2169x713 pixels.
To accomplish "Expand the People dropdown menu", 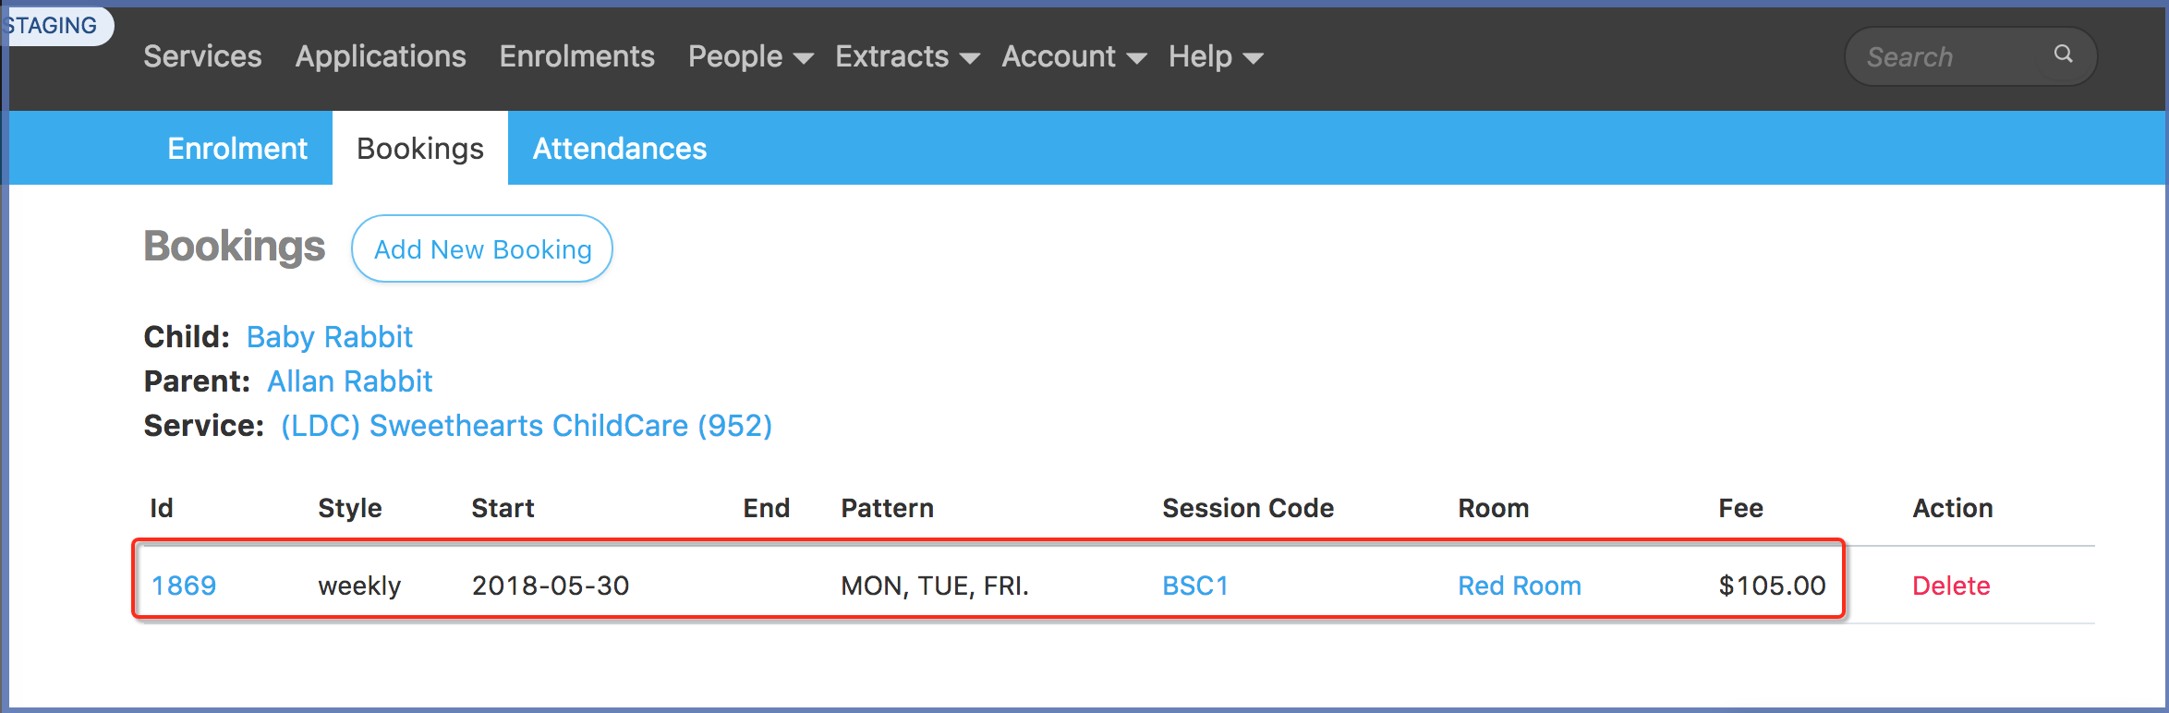I will pos(750,56).
